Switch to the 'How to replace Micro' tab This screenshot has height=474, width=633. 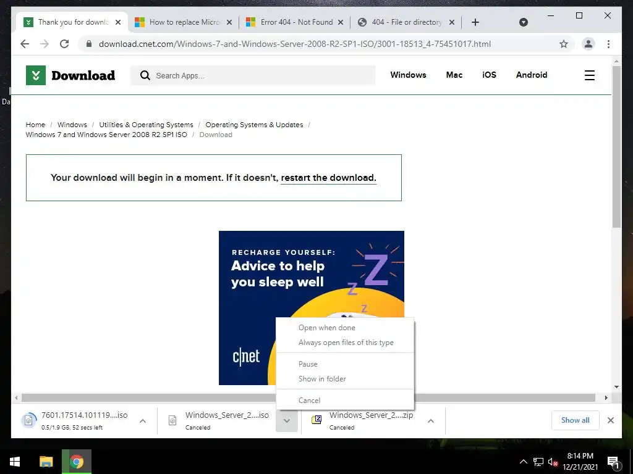(184, 22)
